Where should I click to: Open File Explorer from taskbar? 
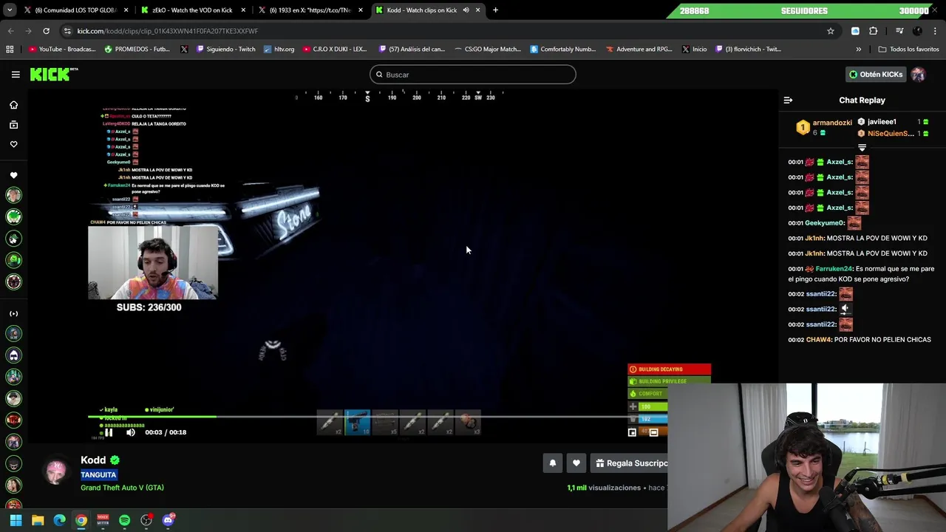coord(38,520)
